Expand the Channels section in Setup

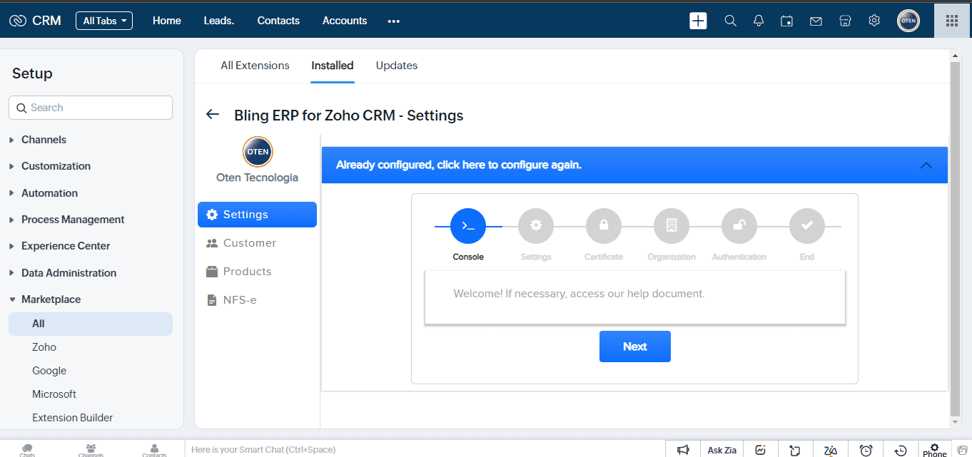(x=44, y=140)
